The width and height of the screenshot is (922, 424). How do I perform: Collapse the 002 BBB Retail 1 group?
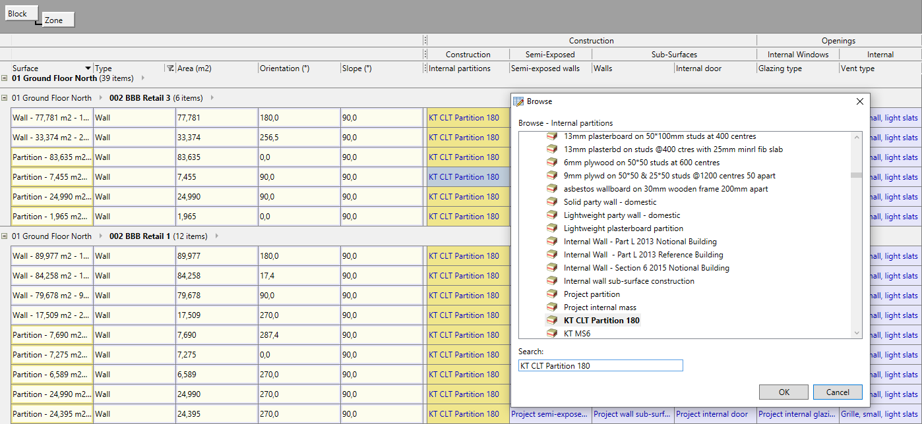point(5,236)
